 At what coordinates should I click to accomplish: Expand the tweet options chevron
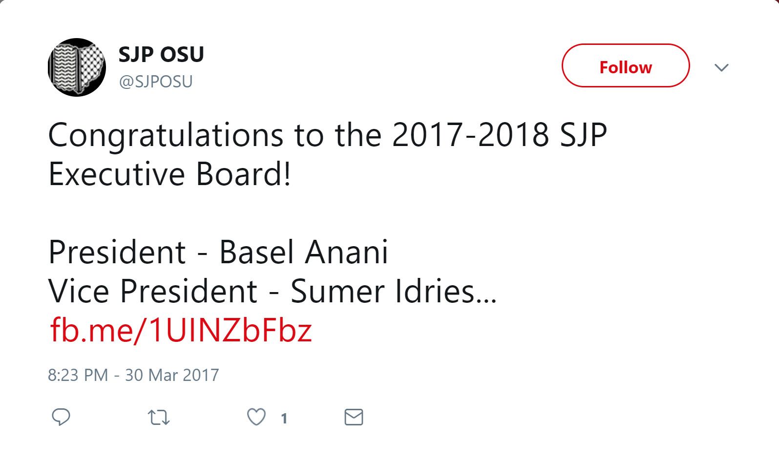click(721, 67)
